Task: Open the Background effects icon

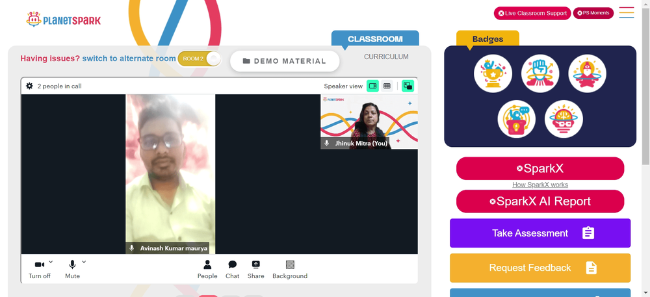Action: point(290,265)
